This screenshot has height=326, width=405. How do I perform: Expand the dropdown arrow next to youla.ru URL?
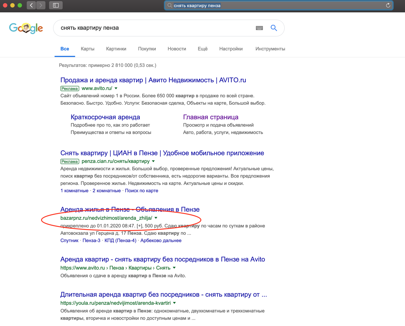pyautogui.click(x=174, y=303)
